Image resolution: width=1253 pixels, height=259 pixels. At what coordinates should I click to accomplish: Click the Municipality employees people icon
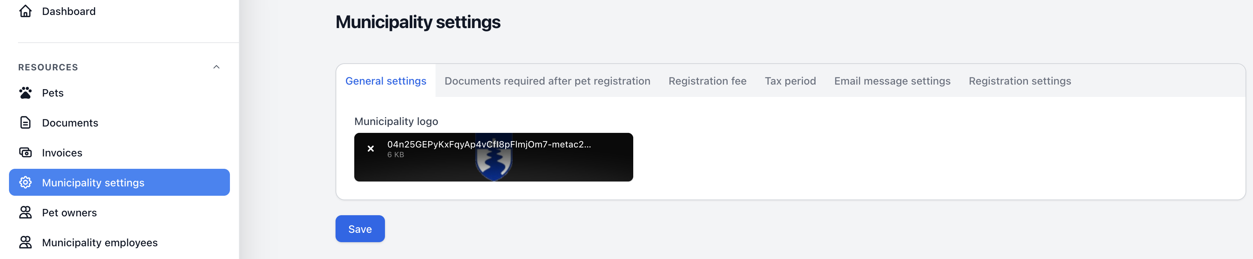click(x=25, y=242)
